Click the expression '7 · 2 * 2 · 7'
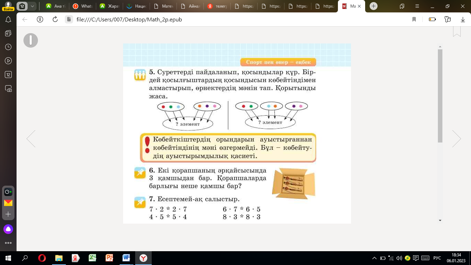This screenshot has height=265, width=471. [168, 209]
